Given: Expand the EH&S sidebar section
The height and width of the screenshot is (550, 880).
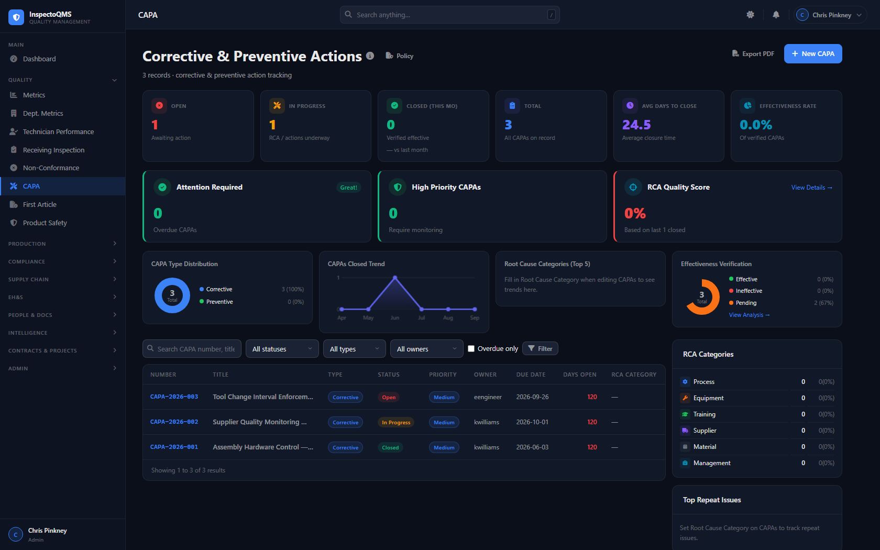Looking at the screenshot, I should click(62, 297).
